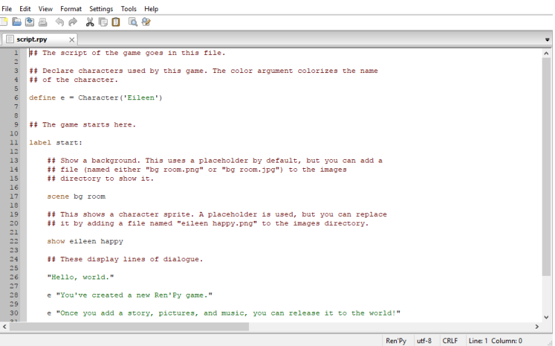Switch to the script.rpy tab
The width and height of the screenshot is (555, 346).
coord(32,40)
